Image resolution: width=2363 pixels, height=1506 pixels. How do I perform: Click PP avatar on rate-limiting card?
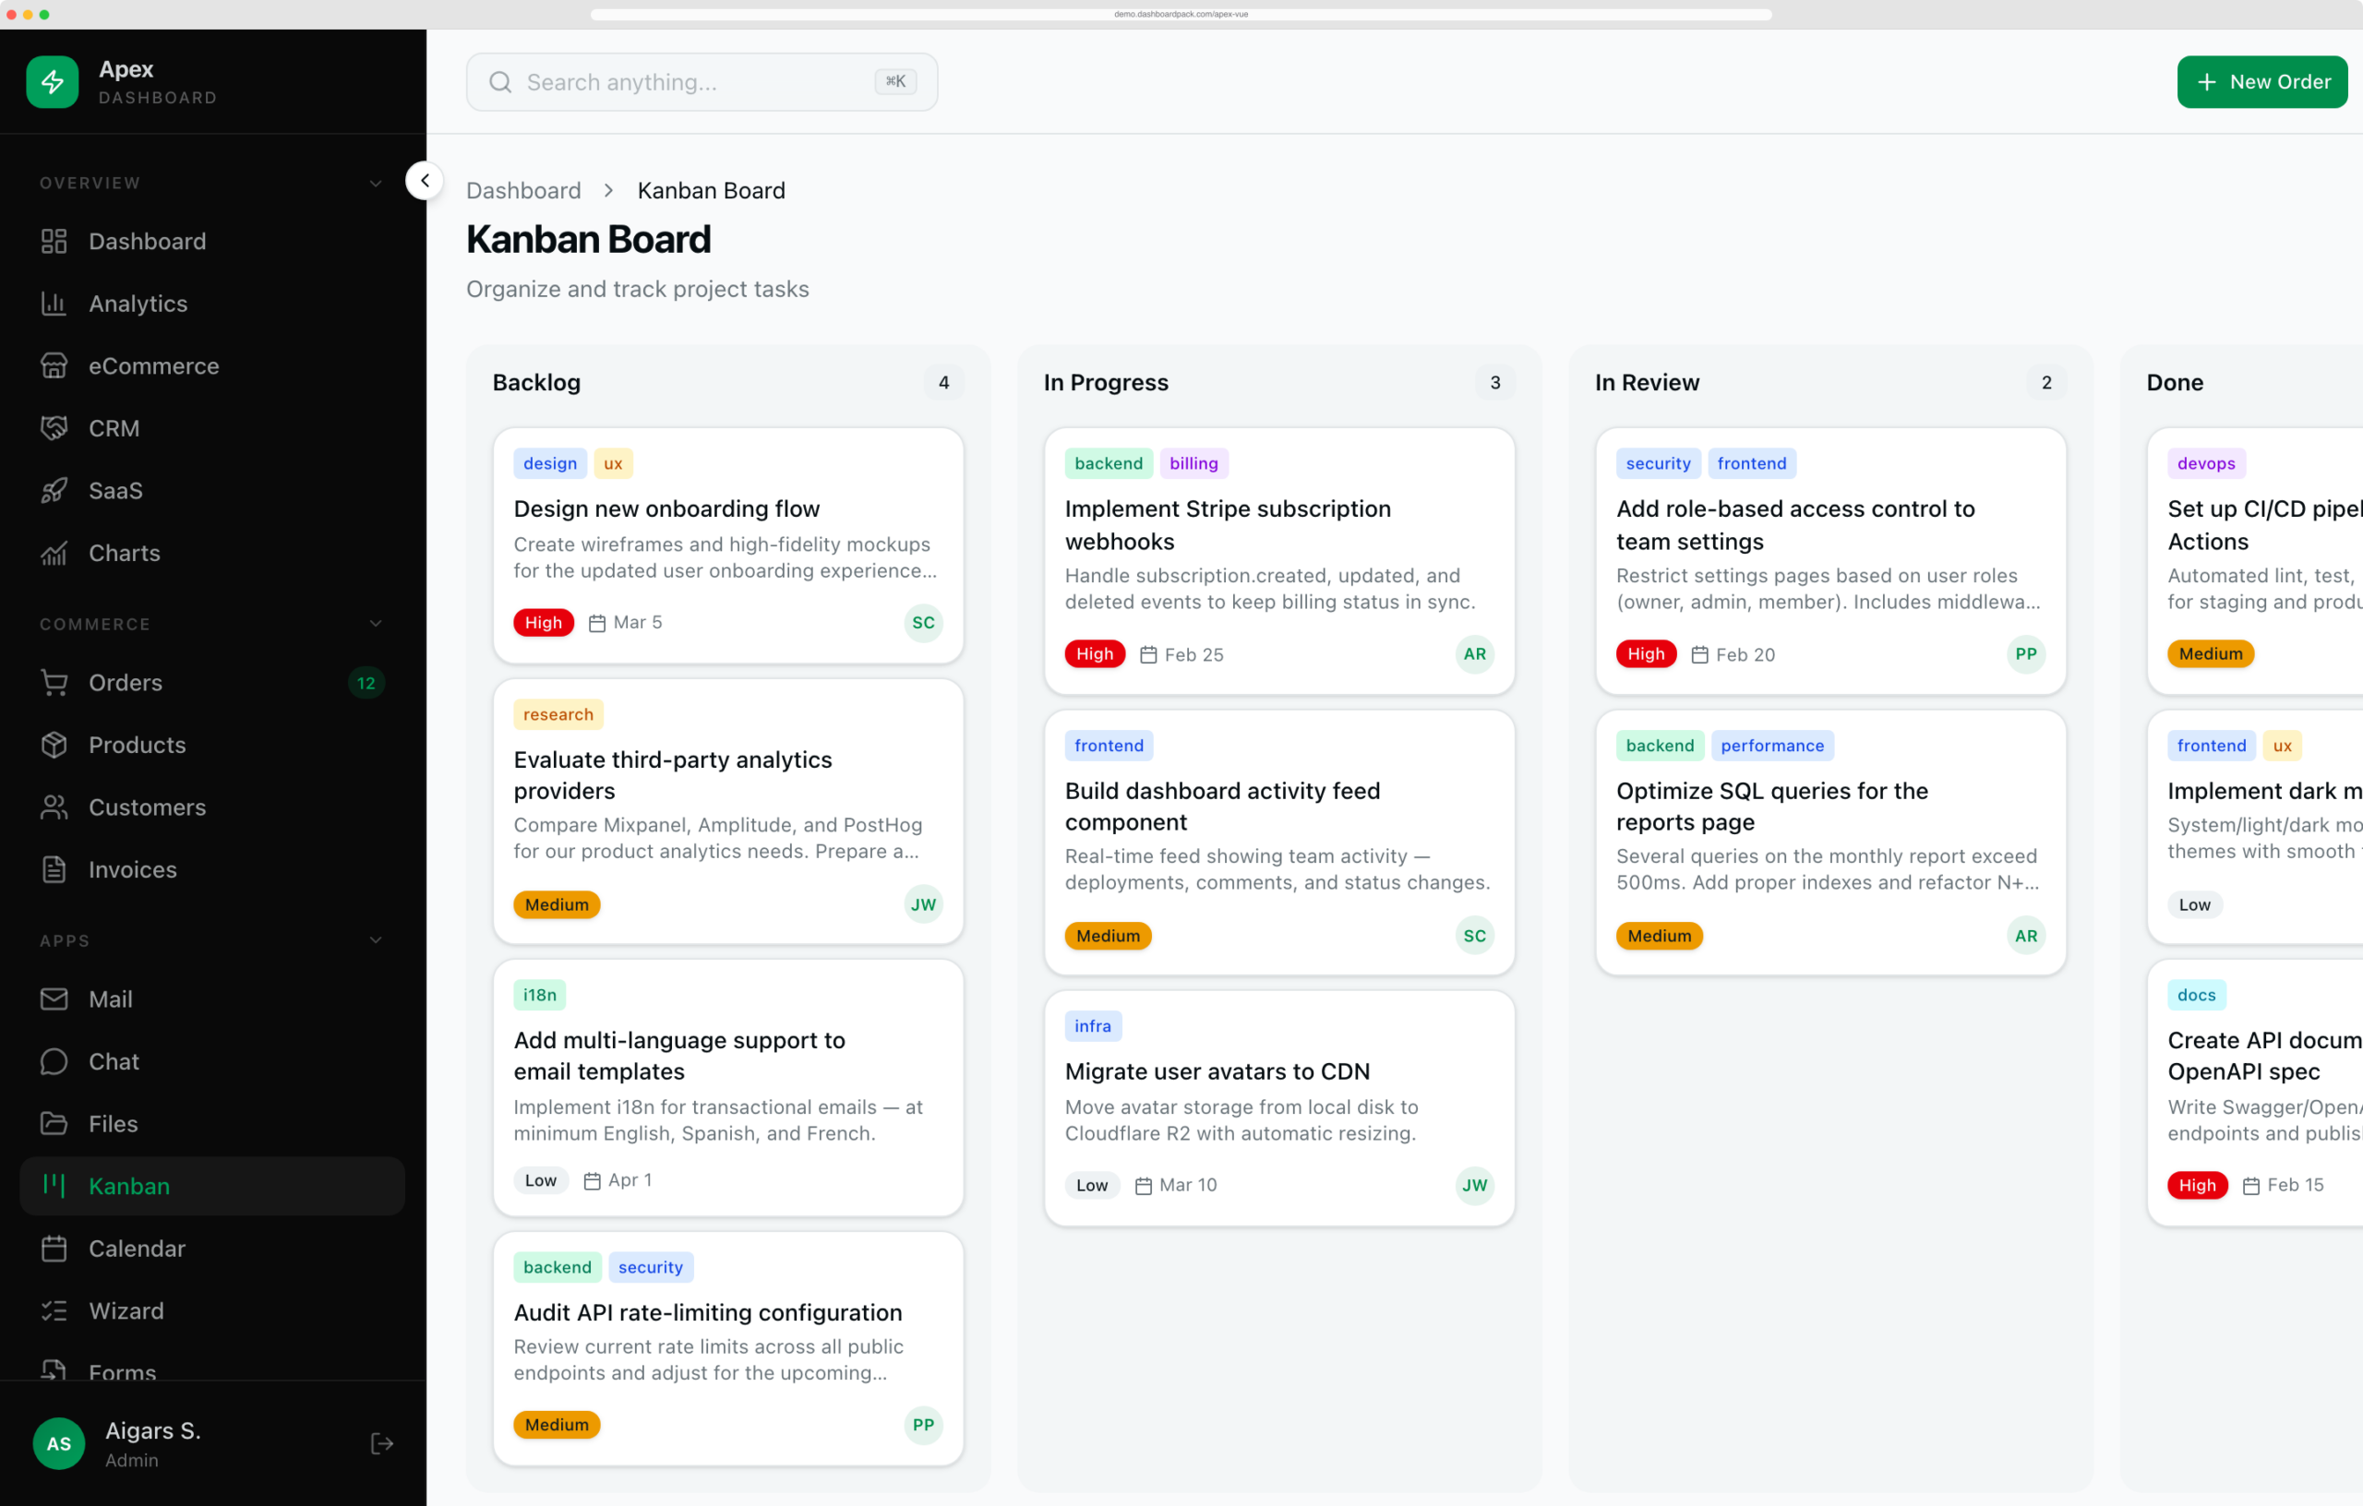(923, 1425)
